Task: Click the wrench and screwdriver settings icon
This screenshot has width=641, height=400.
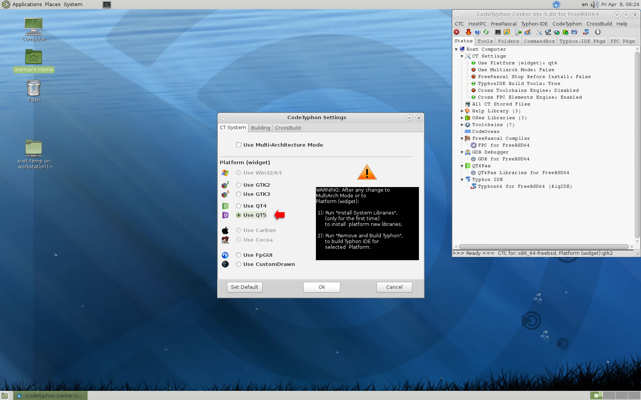Action: point(539,32)
